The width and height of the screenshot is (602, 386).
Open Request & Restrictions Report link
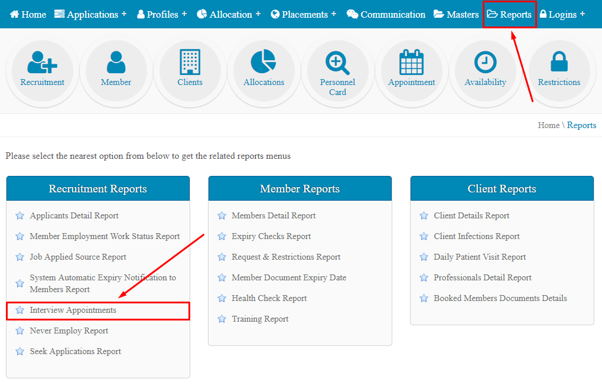tap(286, 257)
